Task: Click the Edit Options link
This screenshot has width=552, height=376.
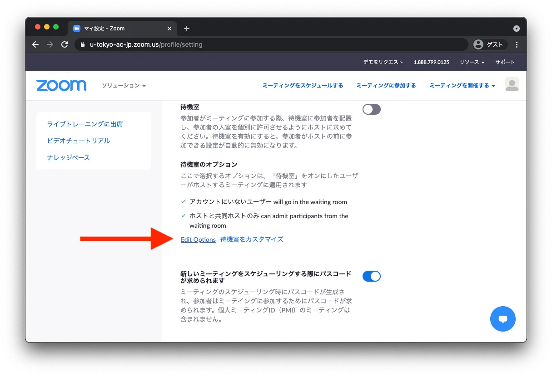Action: tap(198, 239)
